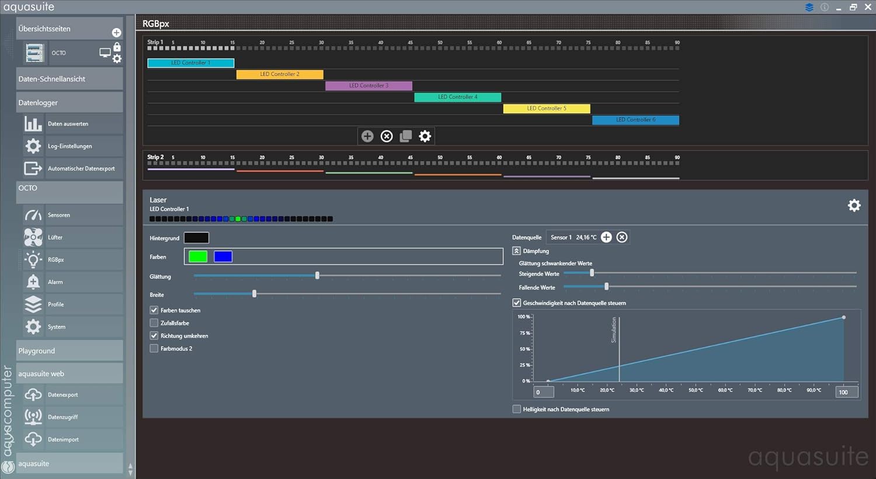Select the Lüfter icon in the sidebar
This screenshot has width=876, height=479.
(x=33, y=237)
